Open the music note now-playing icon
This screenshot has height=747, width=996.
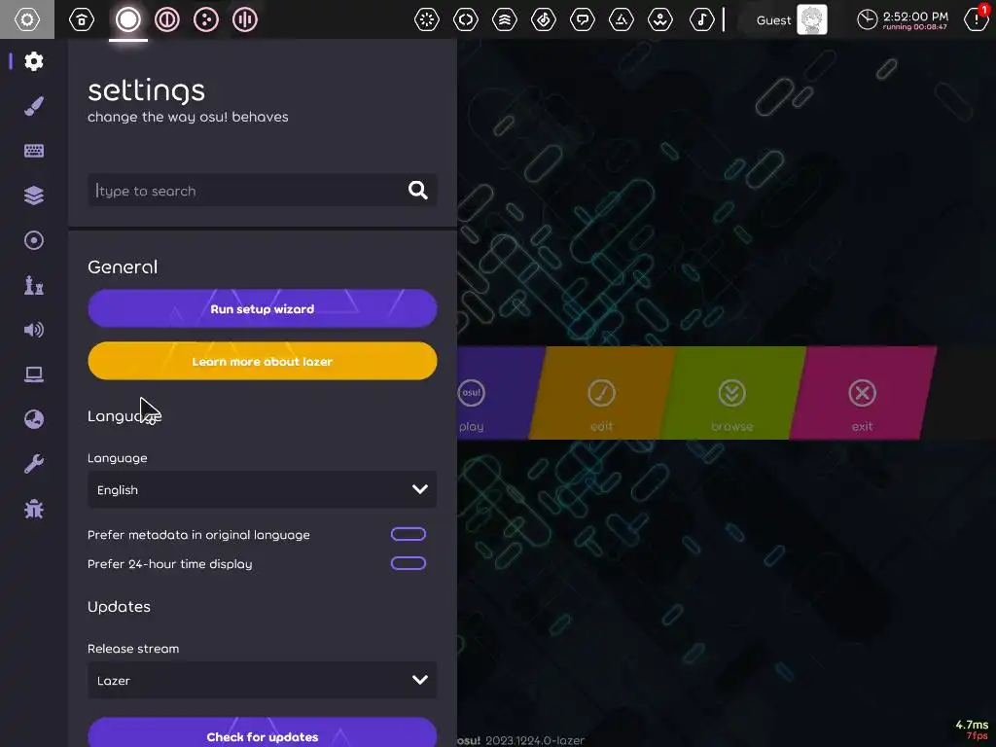coord(702,19)
